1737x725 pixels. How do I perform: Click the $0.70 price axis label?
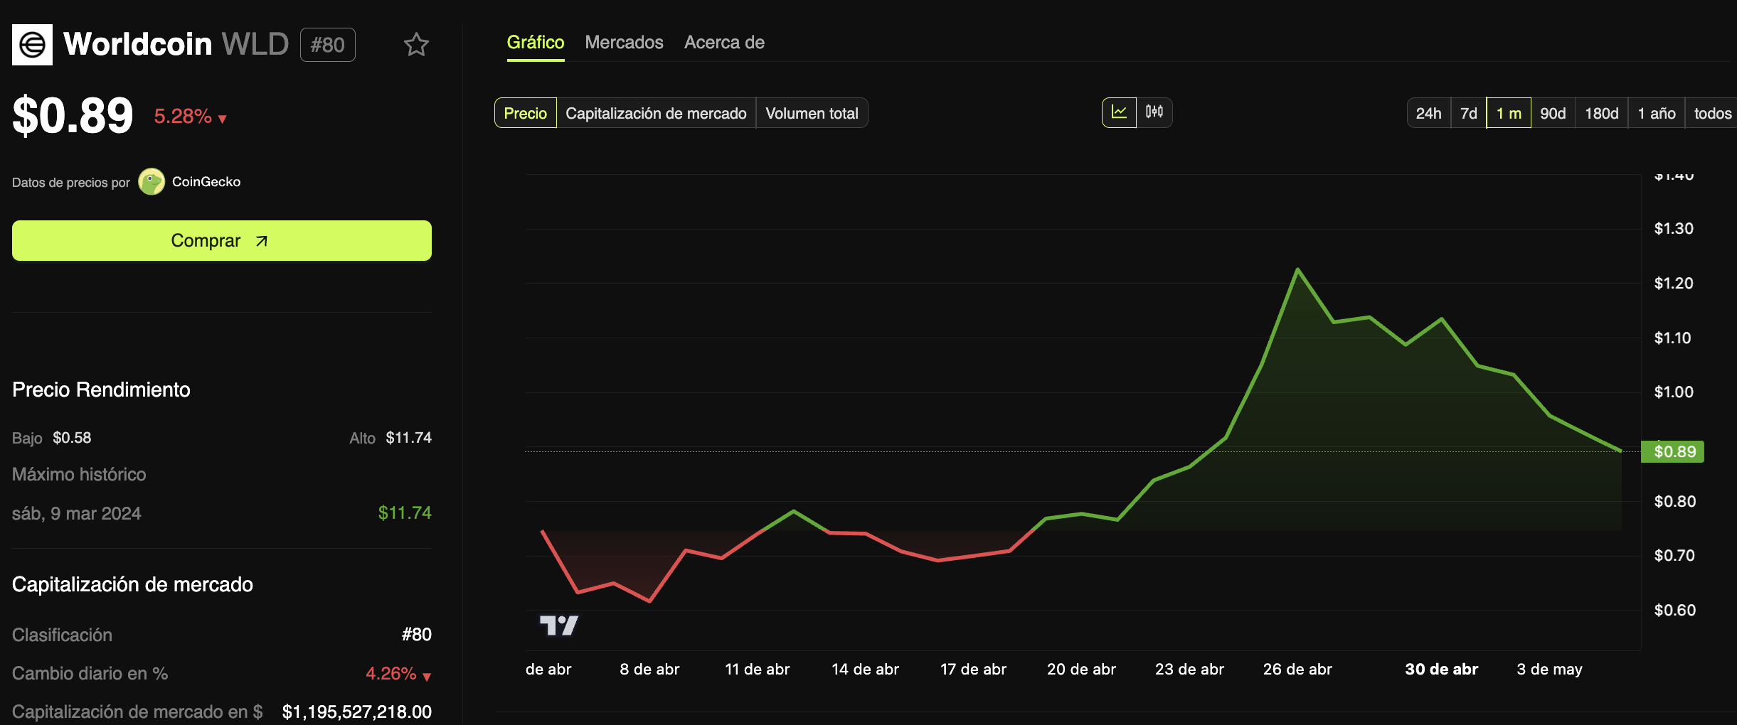tap(1674, 556)
